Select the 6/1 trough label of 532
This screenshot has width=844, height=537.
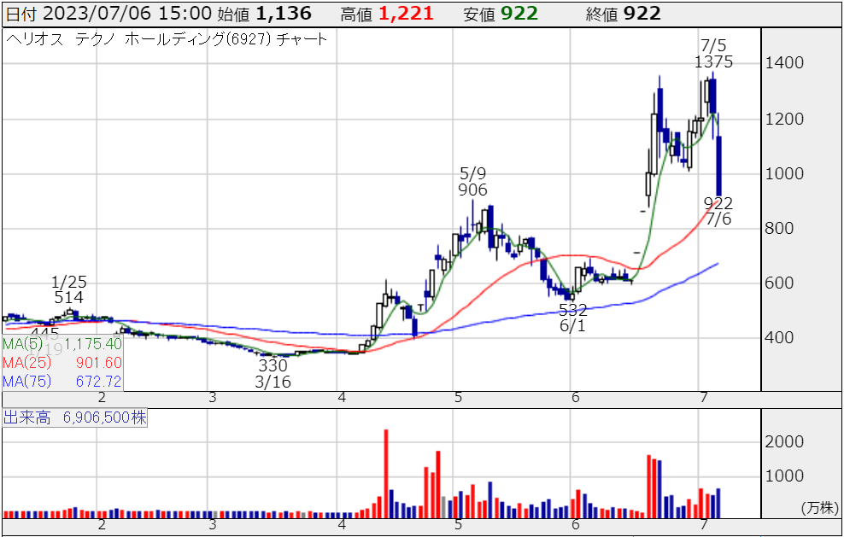[x=572, y=310]
